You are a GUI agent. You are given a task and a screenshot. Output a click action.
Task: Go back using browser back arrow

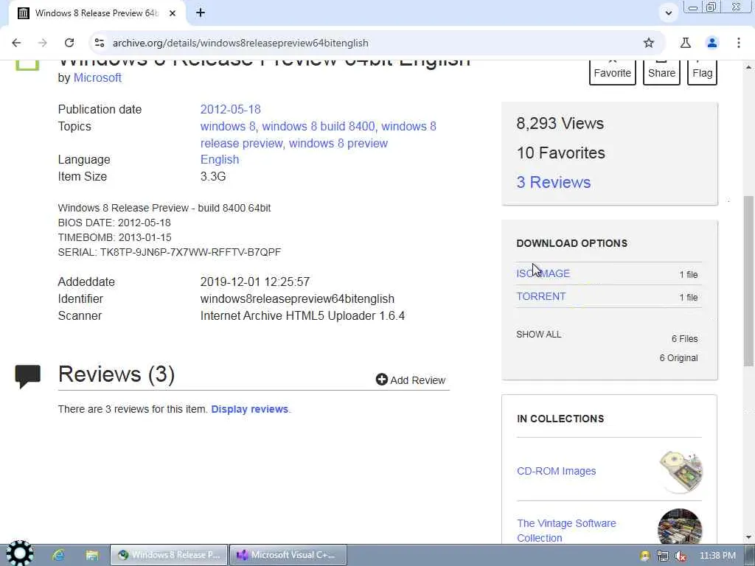(x=16, y=43)
